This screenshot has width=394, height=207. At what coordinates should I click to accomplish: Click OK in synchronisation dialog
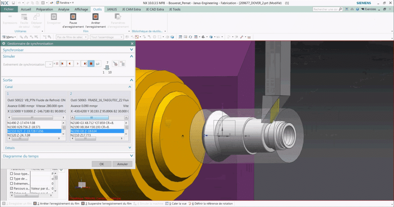[x=102, y=164]
